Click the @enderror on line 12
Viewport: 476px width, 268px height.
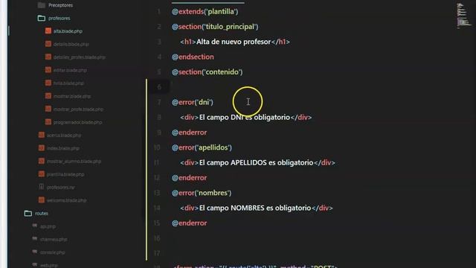(190, 178)
